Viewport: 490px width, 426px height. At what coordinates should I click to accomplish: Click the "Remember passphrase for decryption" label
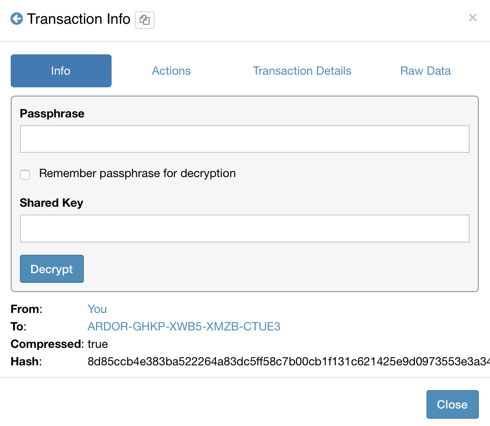[x=137, y=173]
